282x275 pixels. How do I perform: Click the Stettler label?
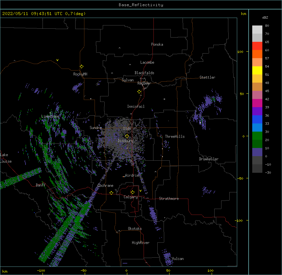207,77
